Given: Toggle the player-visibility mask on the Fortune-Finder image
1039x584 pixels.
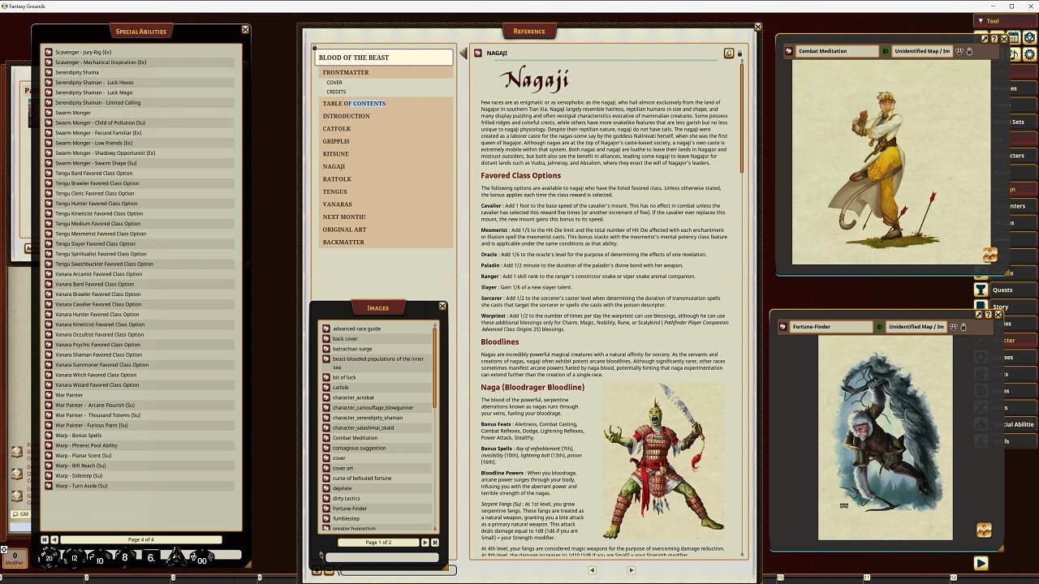Looking at the screenshot, I should pyautogui.click(x=953, y=327).
